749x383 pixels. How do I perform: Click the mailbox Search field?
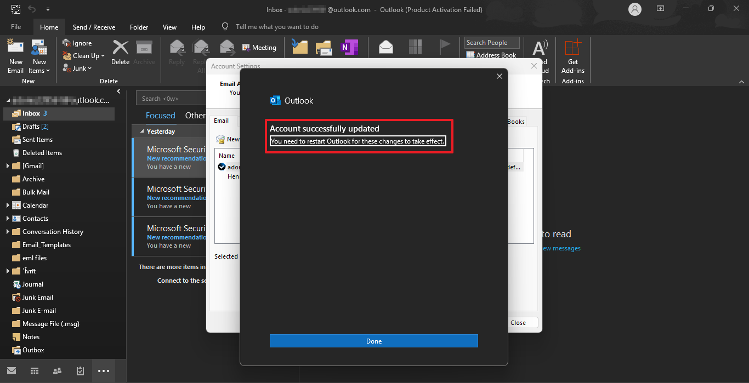[171, 99]
